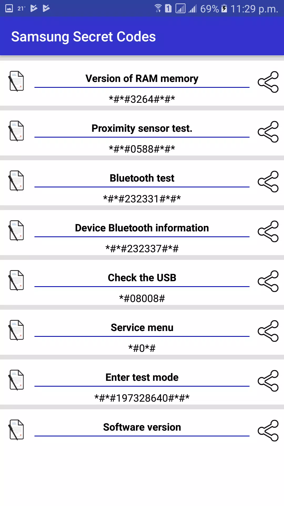Tap note icon beside Proximity sensor test
This screenshot has width=284, height=506.
16,131
